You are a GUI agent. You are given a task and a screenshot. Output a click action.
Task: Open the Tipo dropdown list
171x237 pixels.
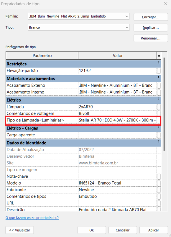pyautogui.click(x=127, y=28)
